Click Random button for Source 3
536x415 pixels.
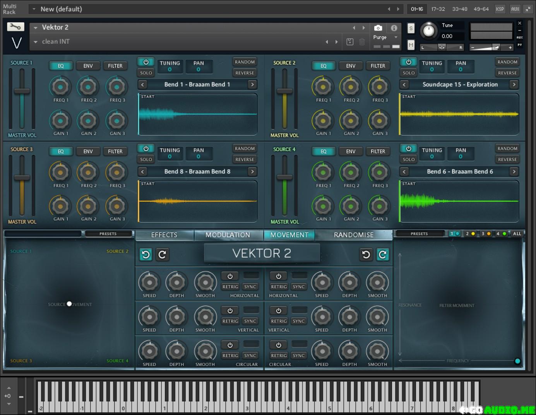245,148
